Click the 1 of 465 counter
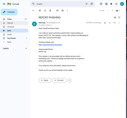 point(102,11)
